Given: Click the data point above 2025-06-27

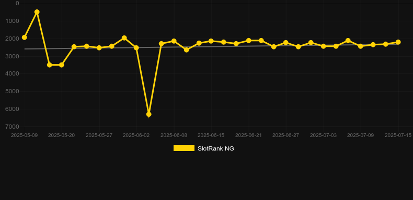Looking at the screenshot, I should (286, 43).
